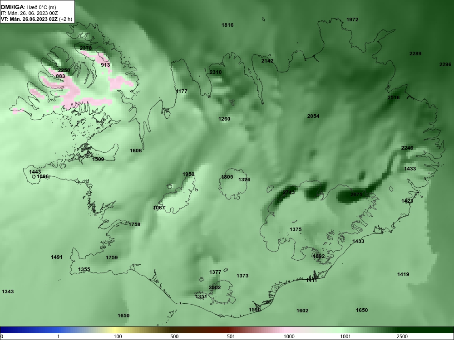Select the 2500 tick label on the color scale
The height and width of the screenshot is (340, 454).
402,336
